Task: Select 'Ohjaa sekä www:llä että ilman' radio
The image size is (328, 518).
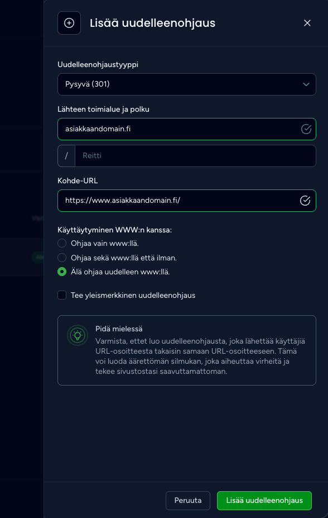Action: (x=62, y=258)
